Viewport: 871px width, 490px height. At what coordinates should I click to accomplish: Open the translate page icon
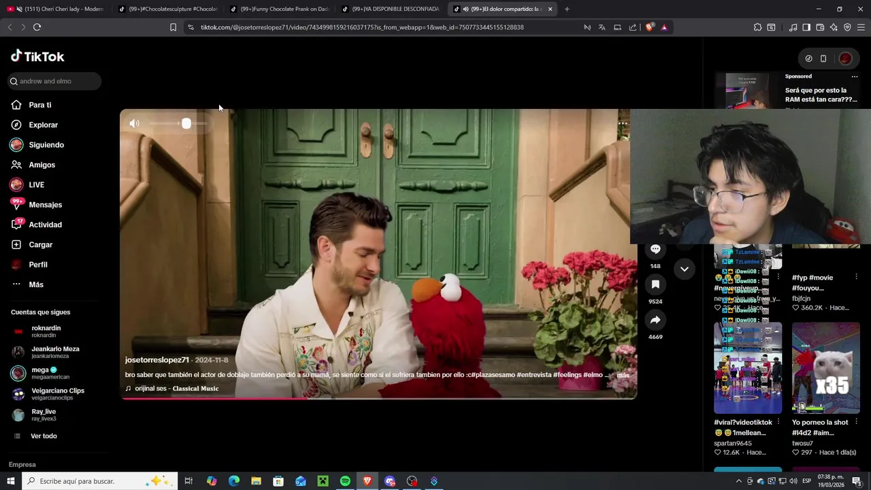(x=602, y=27)
